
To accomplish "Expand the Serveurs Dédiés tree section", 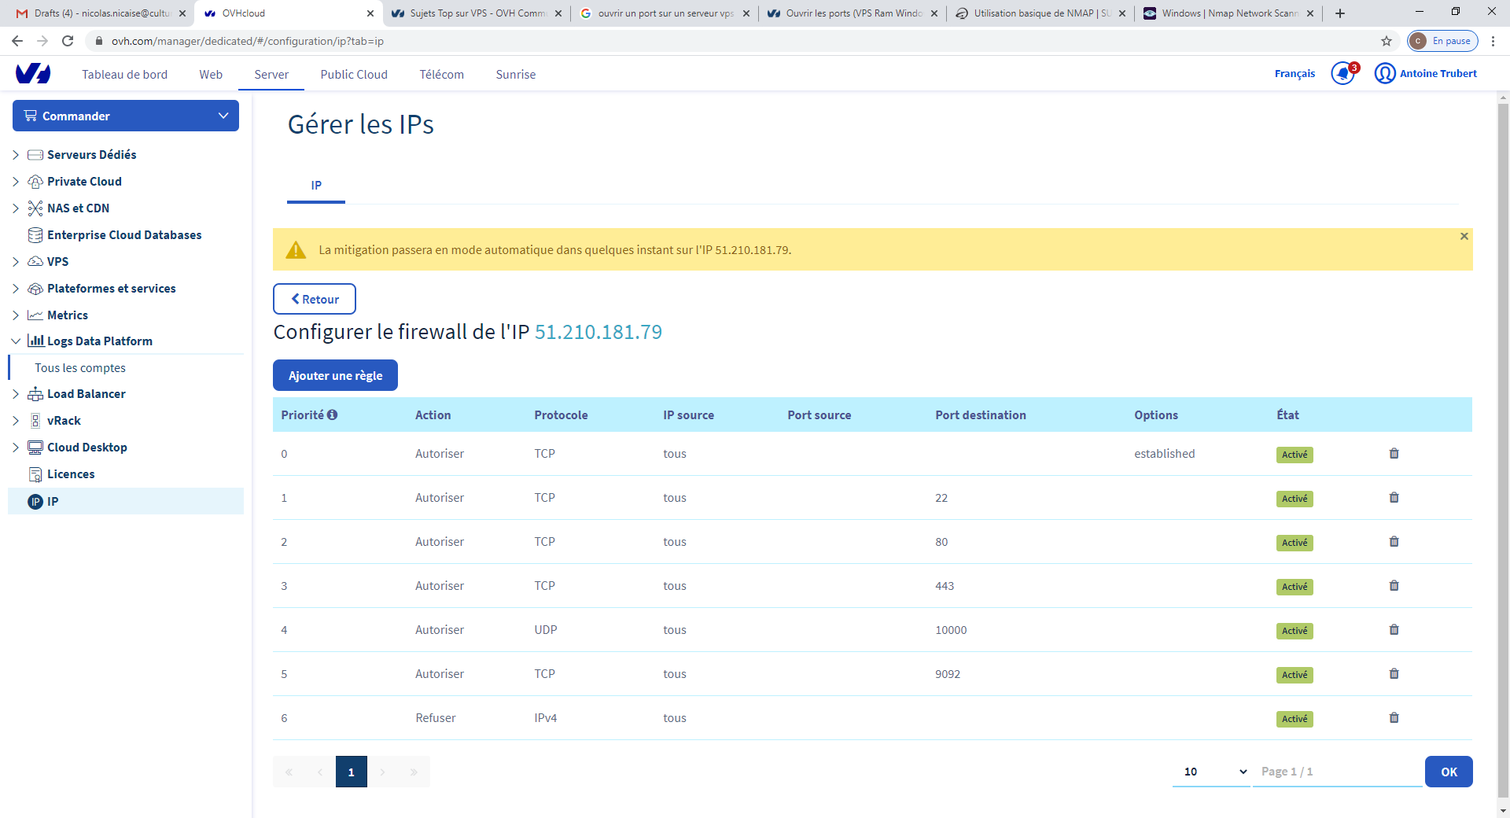I will pos(16,155).
